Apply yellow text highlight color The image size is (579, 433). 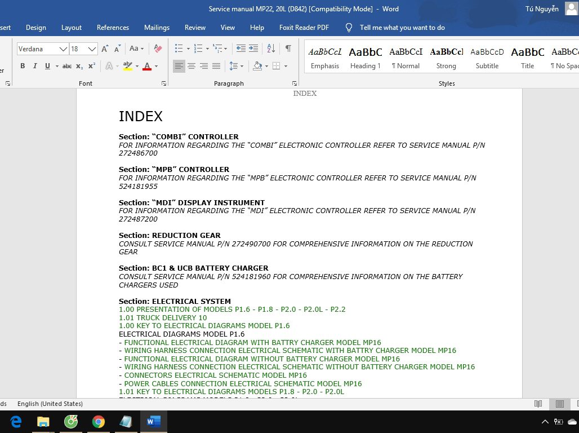(128, 66)
